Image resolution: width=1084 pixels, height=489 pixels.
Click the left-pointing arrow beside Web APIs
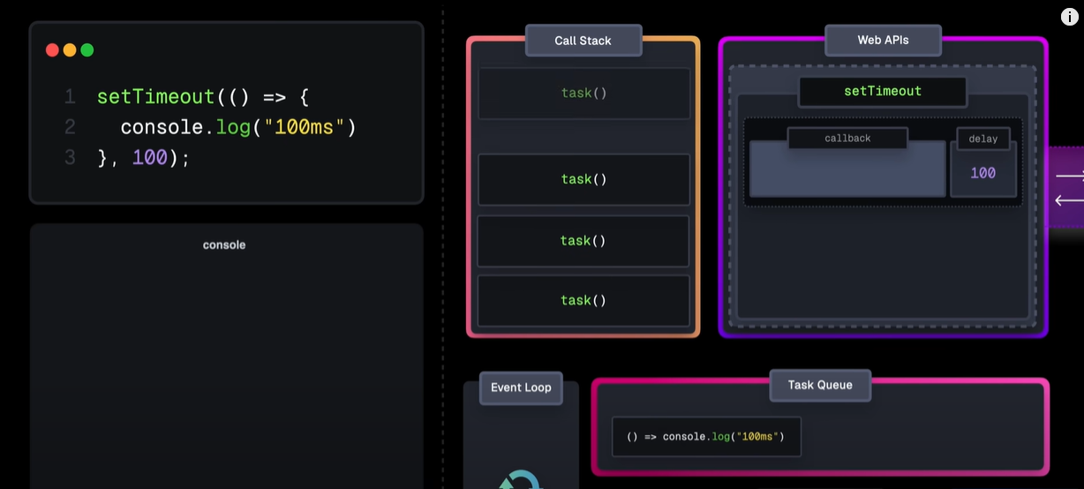1070,201
